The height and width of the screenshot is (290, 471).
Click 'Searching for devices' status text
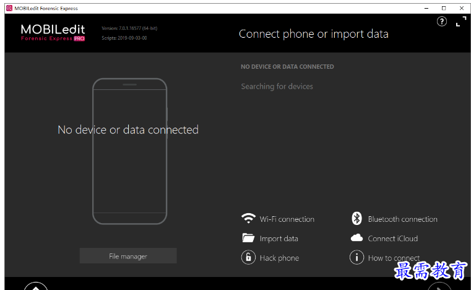point(277,86)
